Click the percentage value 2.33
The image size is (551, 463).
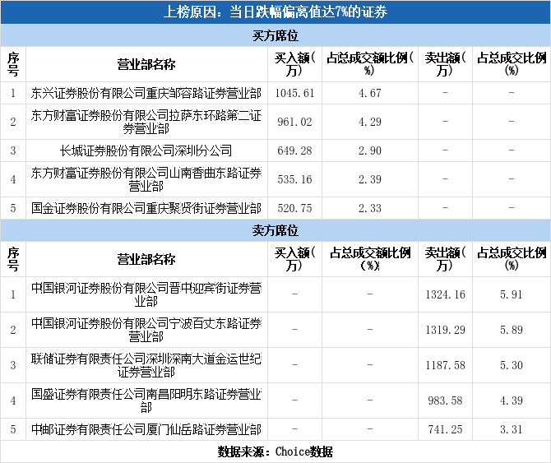pyautogui.click(x=370, y=208)
